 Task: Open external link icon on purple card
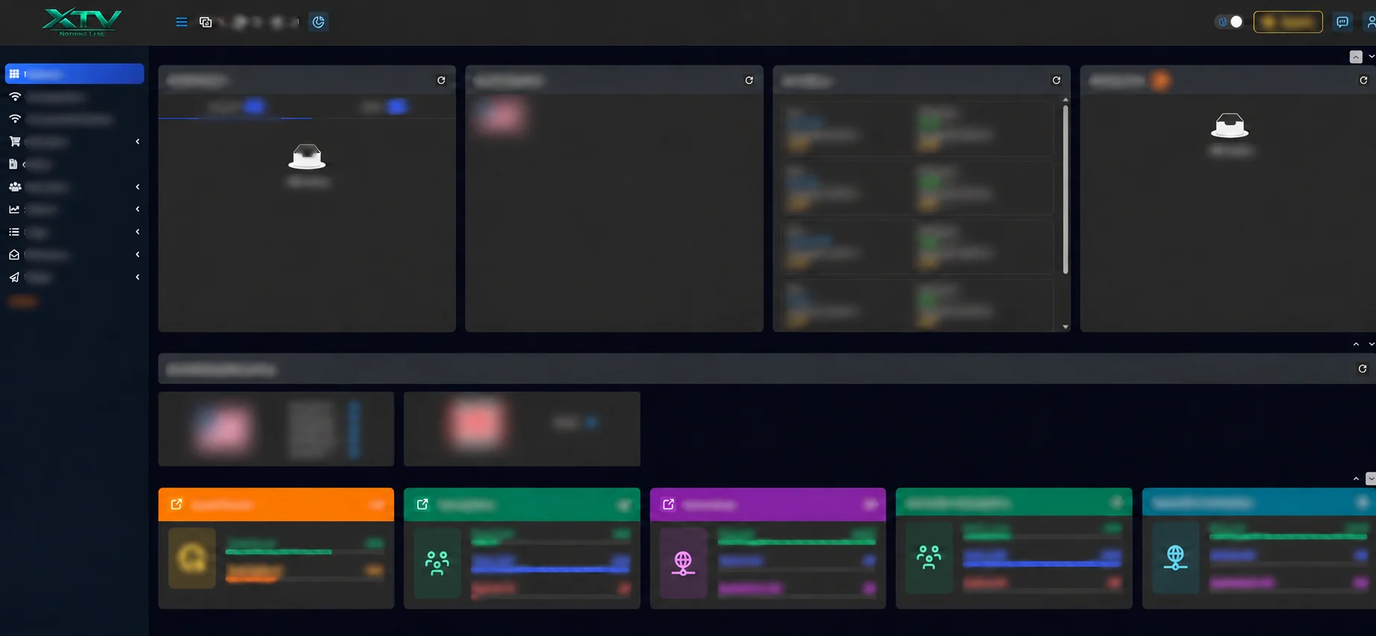pos(669,505)
